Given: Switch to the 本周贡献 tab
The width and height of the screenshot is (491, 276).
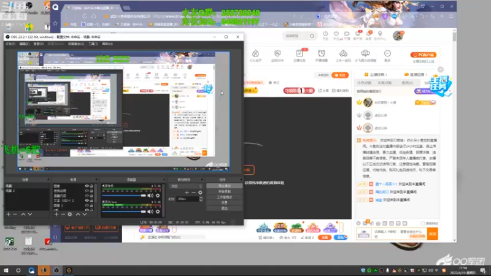Looking at the screenshot, I should coord(385,83).
